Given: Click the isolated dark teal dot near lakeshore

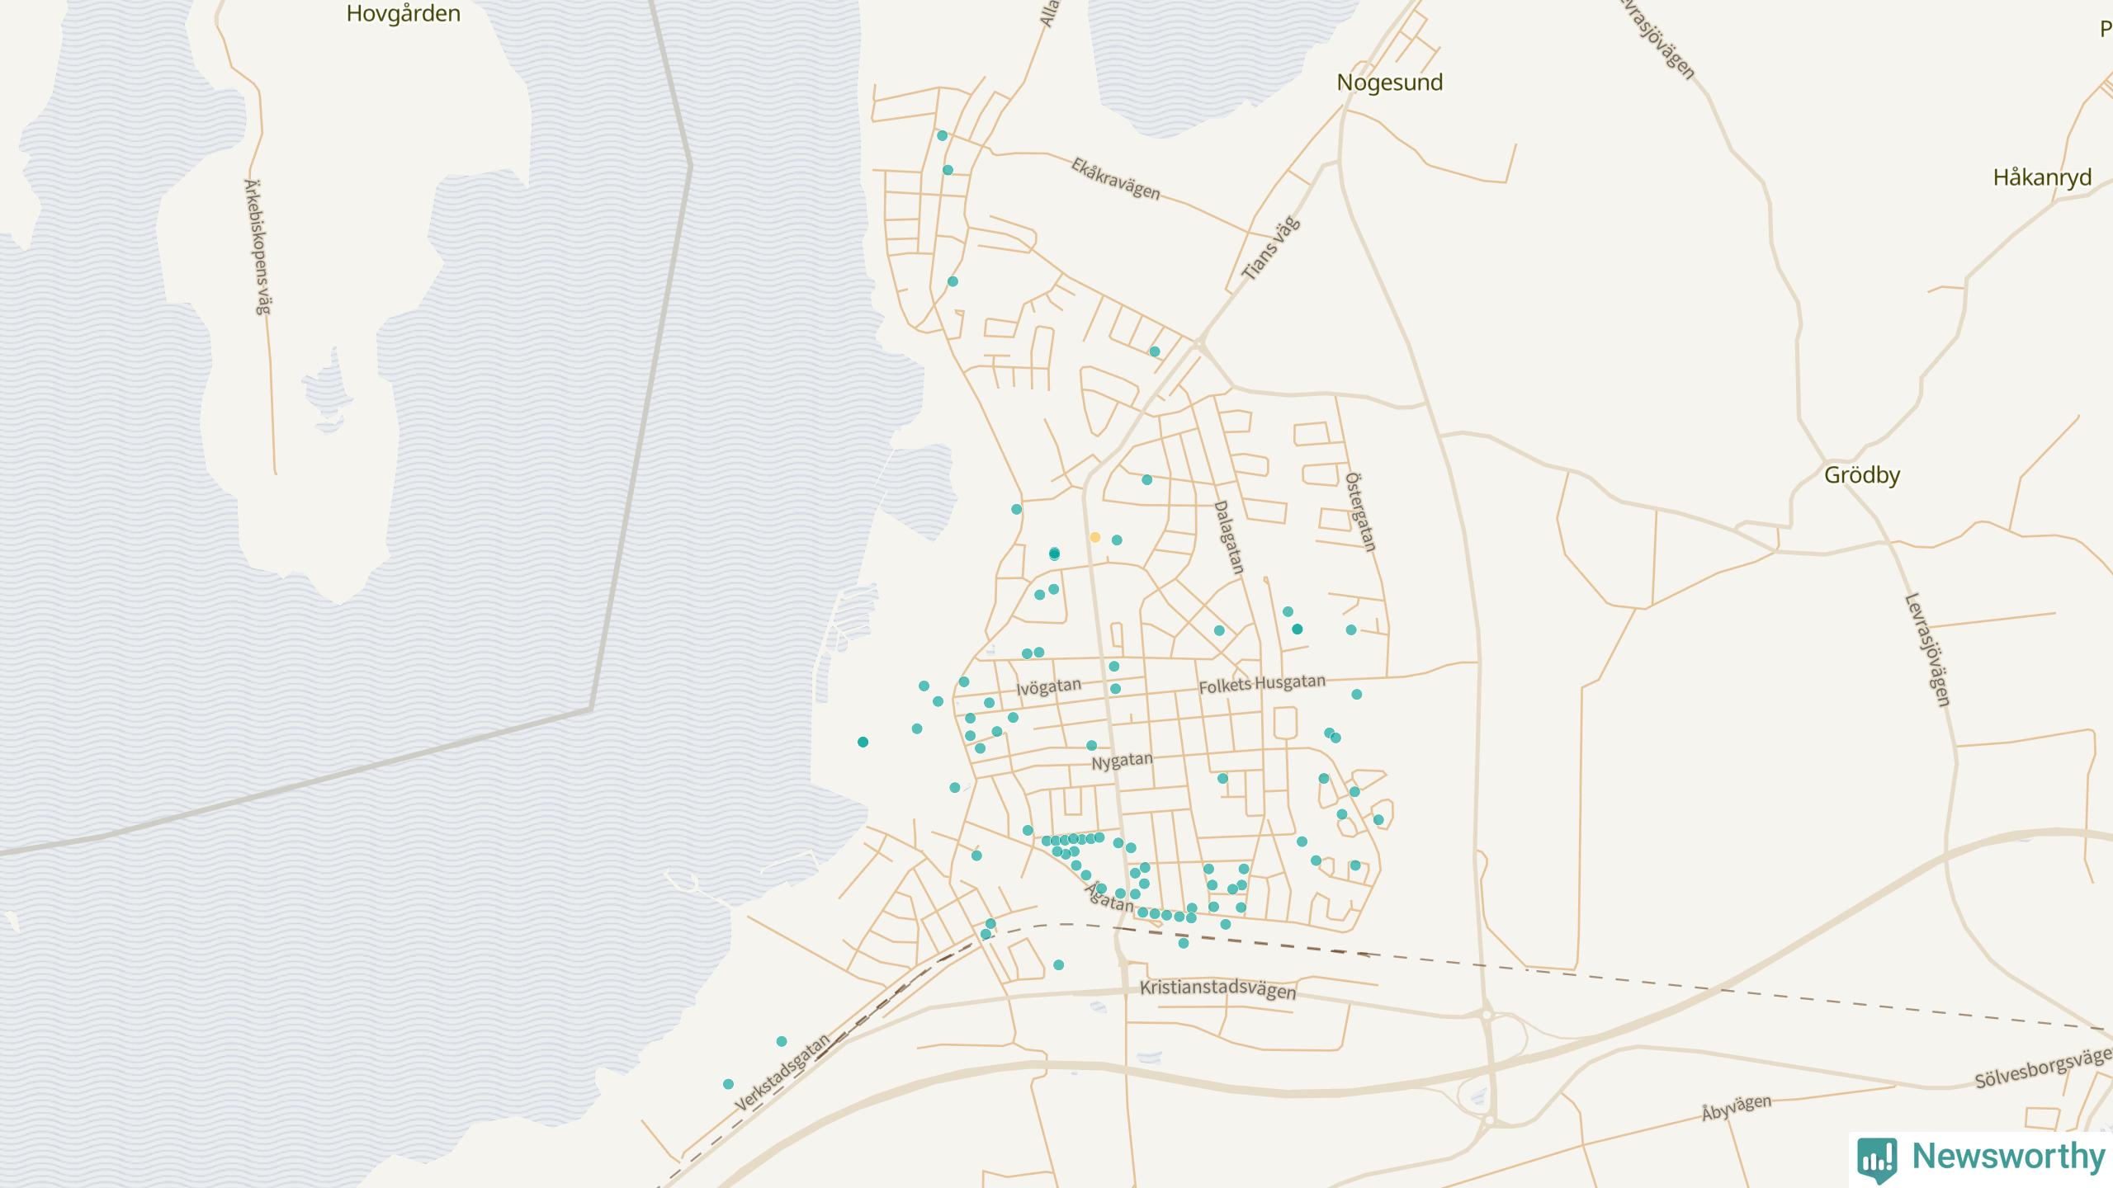Looking at the screenshot, I should (x=863, y=742).
